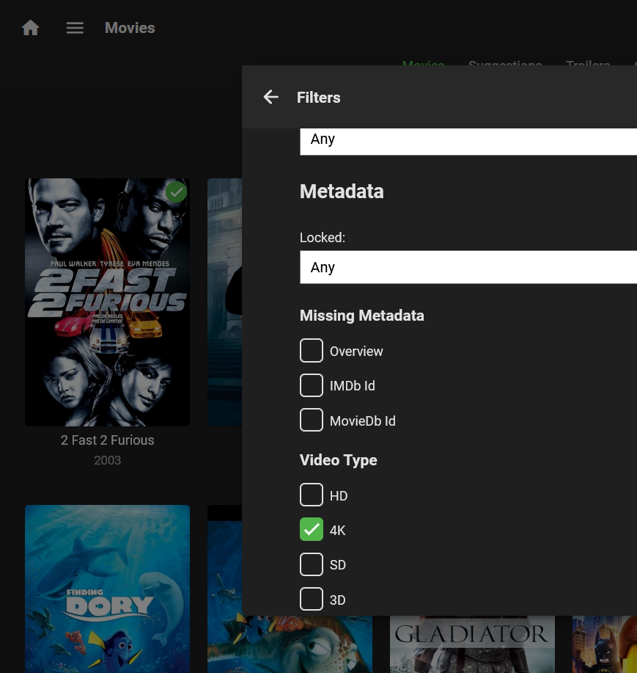Click the watched checkmark on 2 Fast 2 Furious
The width and height of the screenshot is (637, 673).
pos(176,192)
